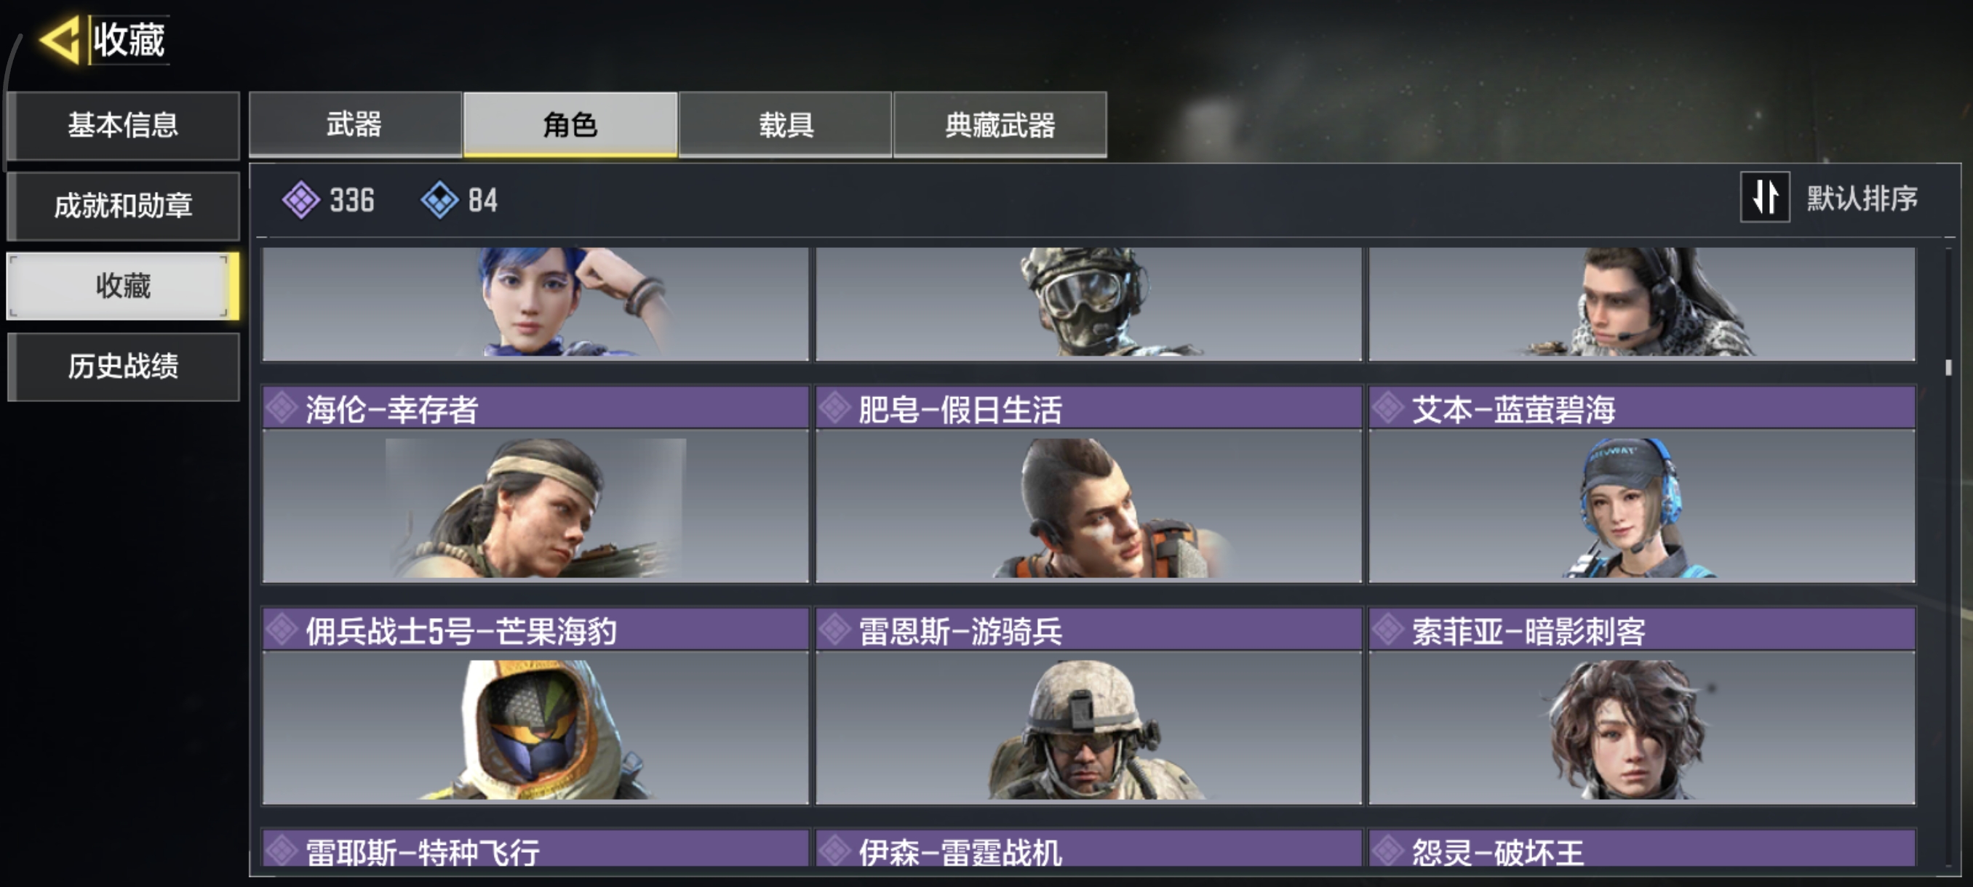Switch to the 载具 tab
Screen dimensions: 1973x887
pos(785,125)
